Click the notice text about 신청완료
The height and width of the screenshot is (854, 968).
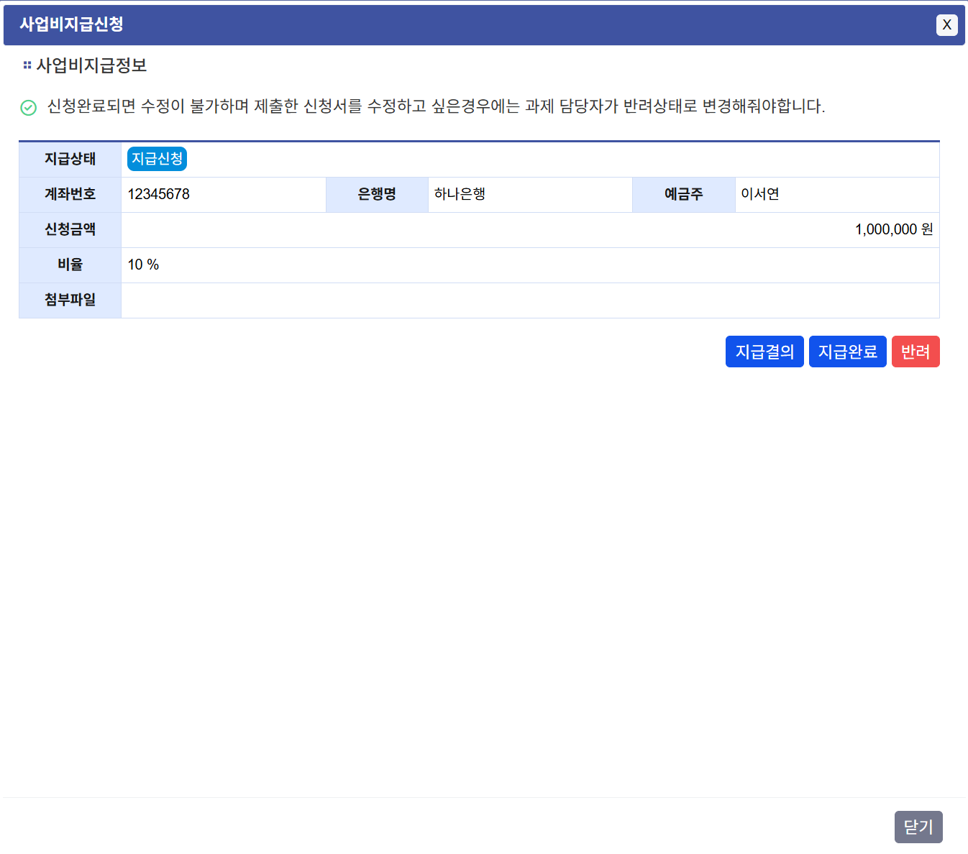coord(436,106)
